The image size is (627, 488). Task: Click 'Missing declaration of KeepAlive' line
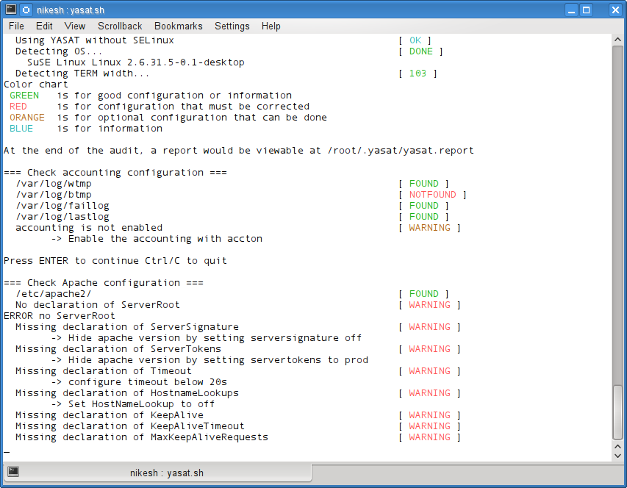110,415
